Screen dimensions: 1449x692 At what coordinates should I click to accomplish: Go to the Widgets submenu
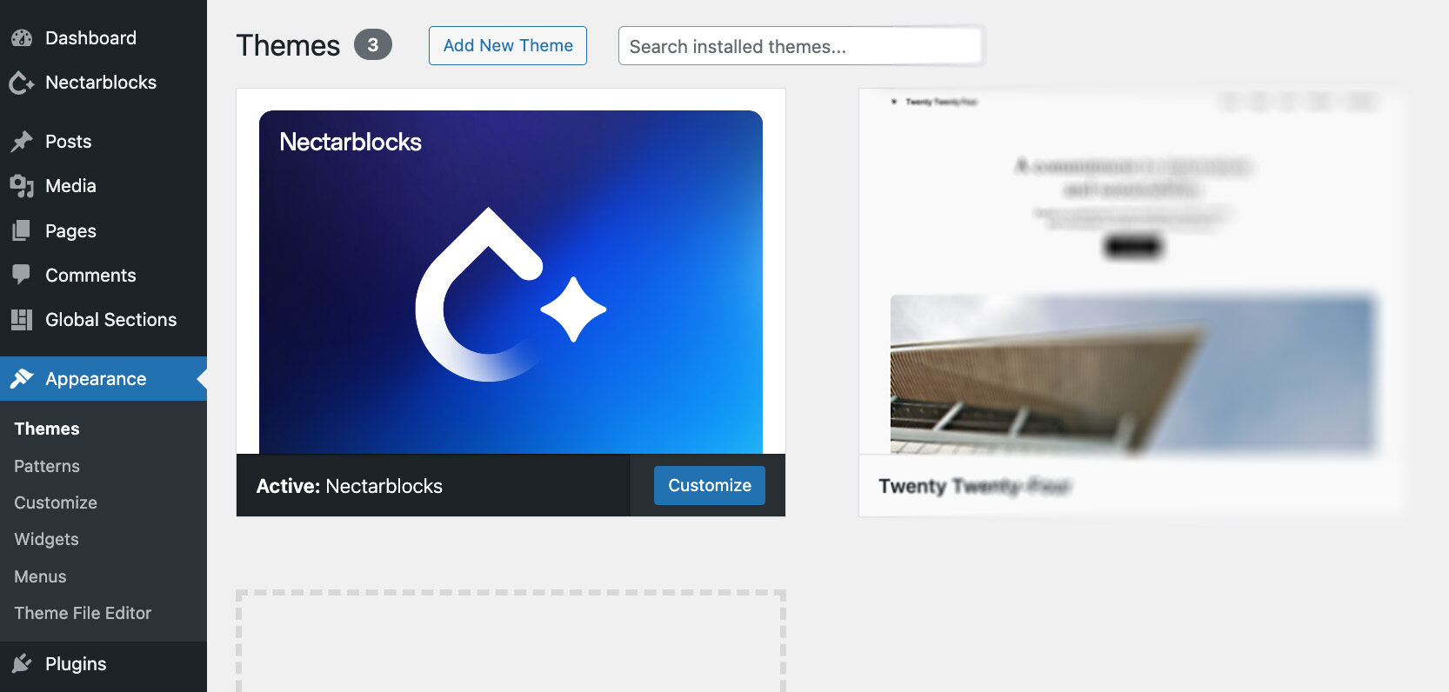pyautogui.click(x=46, y=539)
